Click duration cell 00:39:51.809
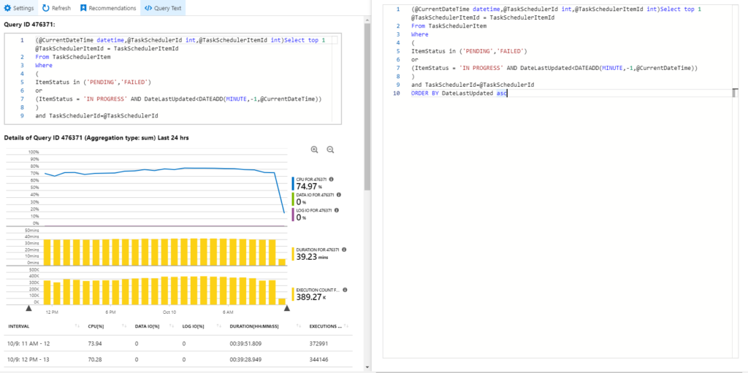The width and height of the screenshot is (748, 373). (x=245, y=343)
